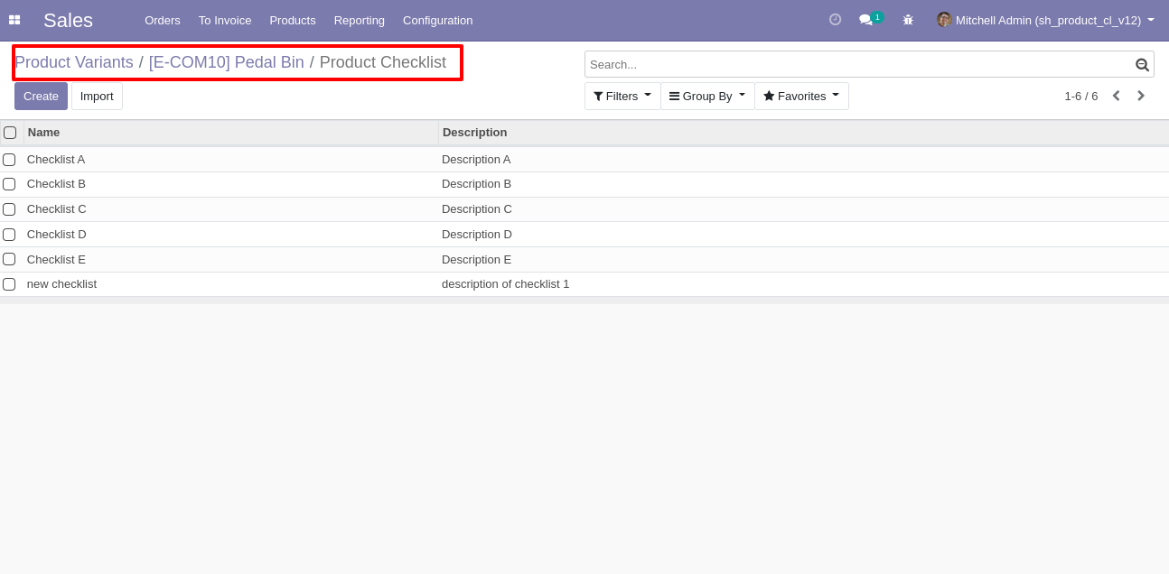Open the Checklist E row
Viewport: 1169px width, 574px height.
(584, 259)
